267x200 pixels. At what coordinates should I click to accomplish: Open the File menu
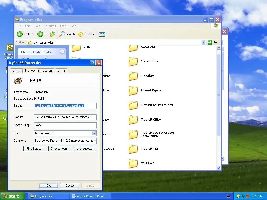19,26
